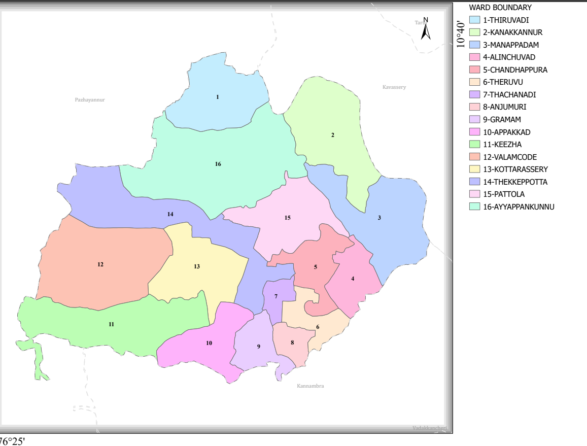The image size is (587, 446).
Task: Click ward number 5 on the map
Action: tap(315, 267)
